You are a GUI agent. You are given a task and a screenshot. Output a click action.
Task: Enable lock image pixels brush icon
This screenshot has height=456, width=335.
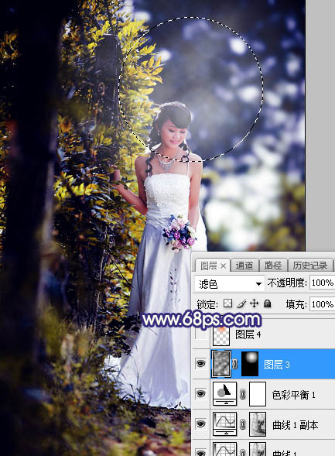point(241,303)
